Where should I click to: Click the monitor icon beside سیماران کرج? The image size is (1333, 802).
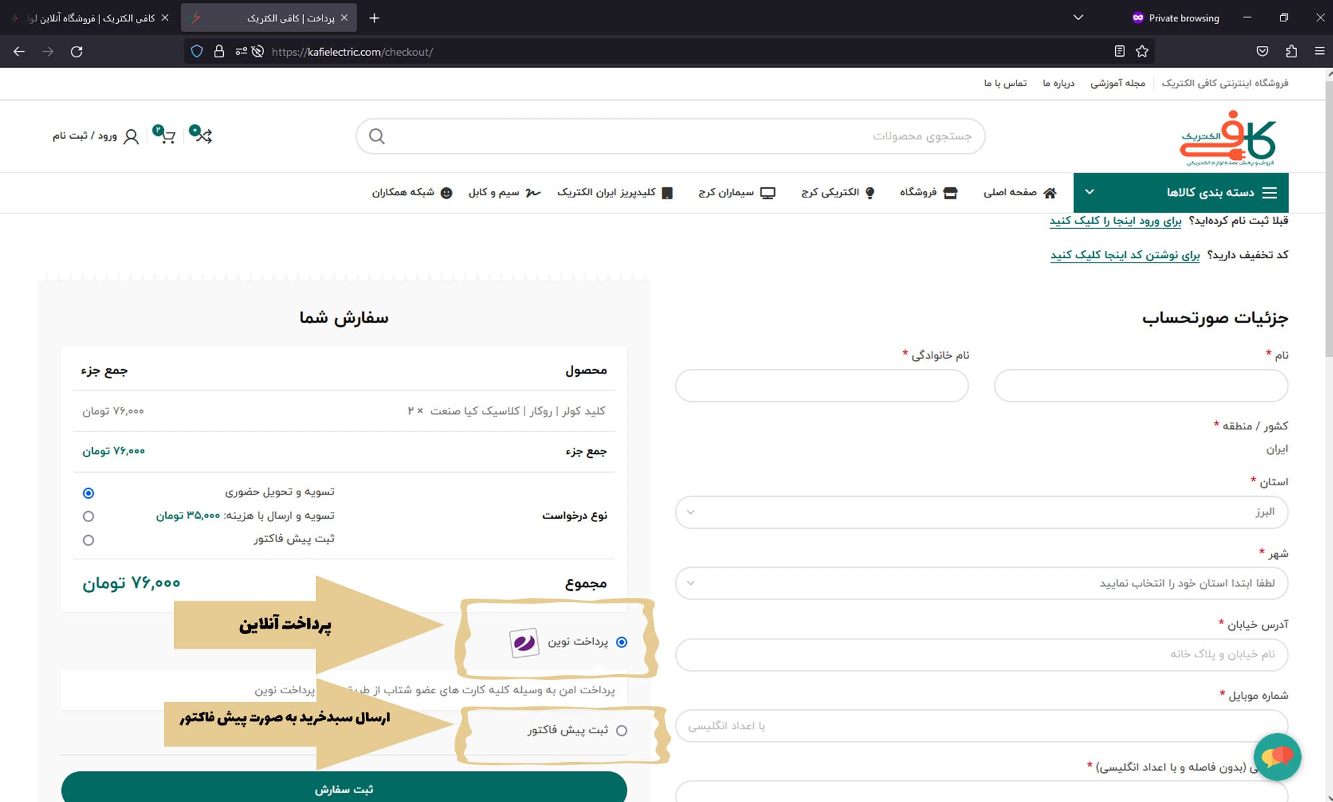click(768, 193)
